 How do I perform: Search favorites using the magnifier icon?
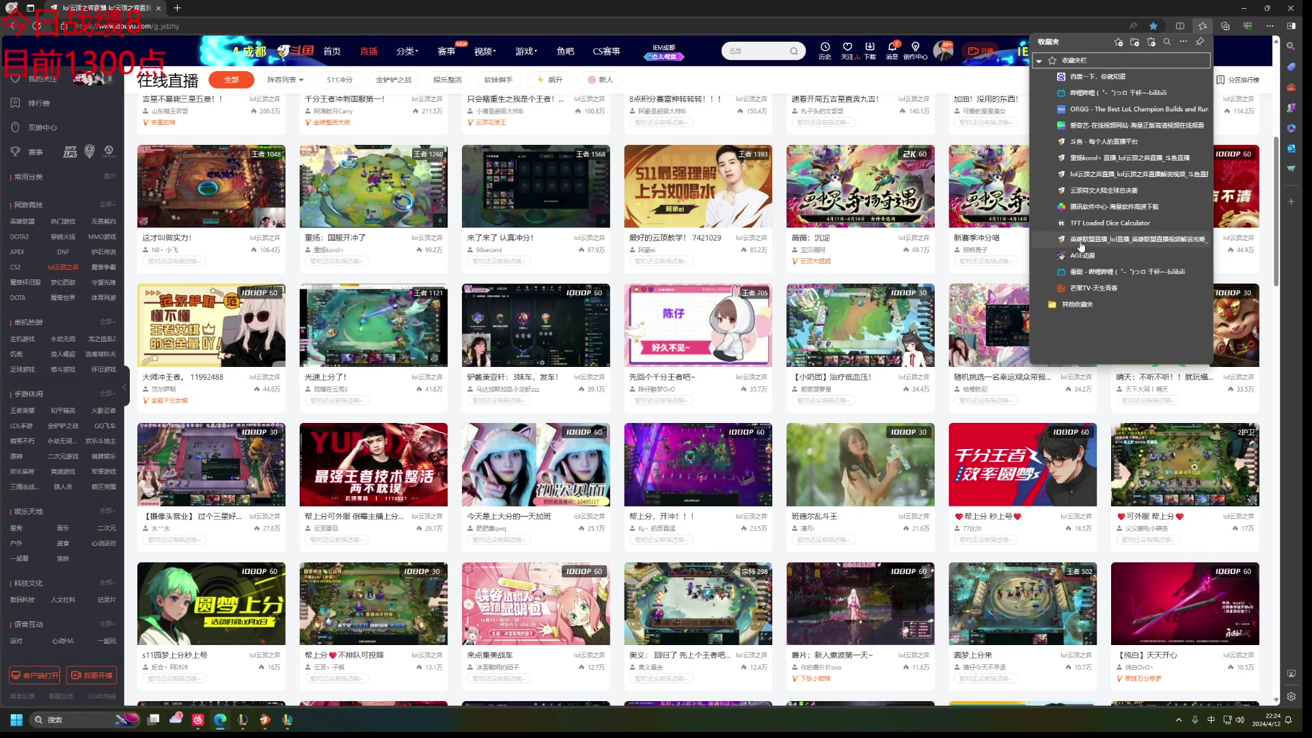tap(1167, 42)
